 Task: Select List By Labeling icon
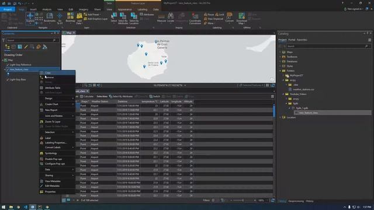(39, 47)
